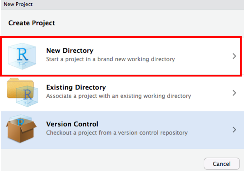Click "Checkout a project from a version control repository"

point(117,133)
